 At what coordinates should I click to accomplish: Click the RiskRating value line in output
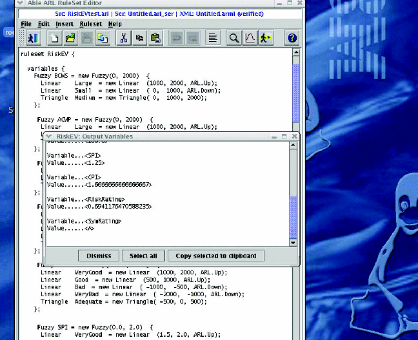point(100,206)
